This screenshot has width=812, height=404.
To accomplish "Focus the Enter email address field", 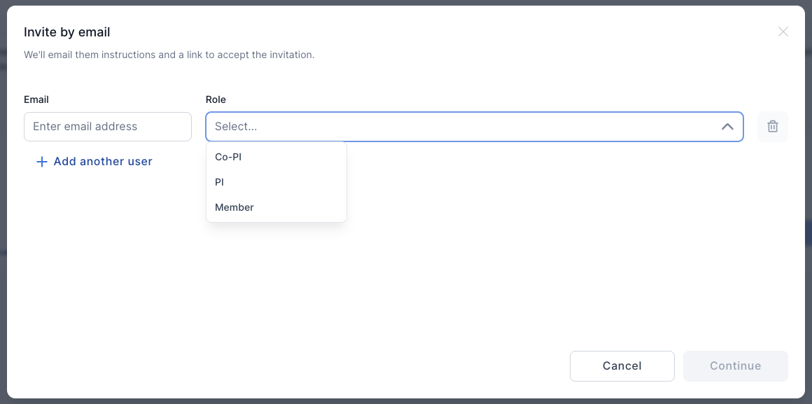I will (x=107, y=127).
